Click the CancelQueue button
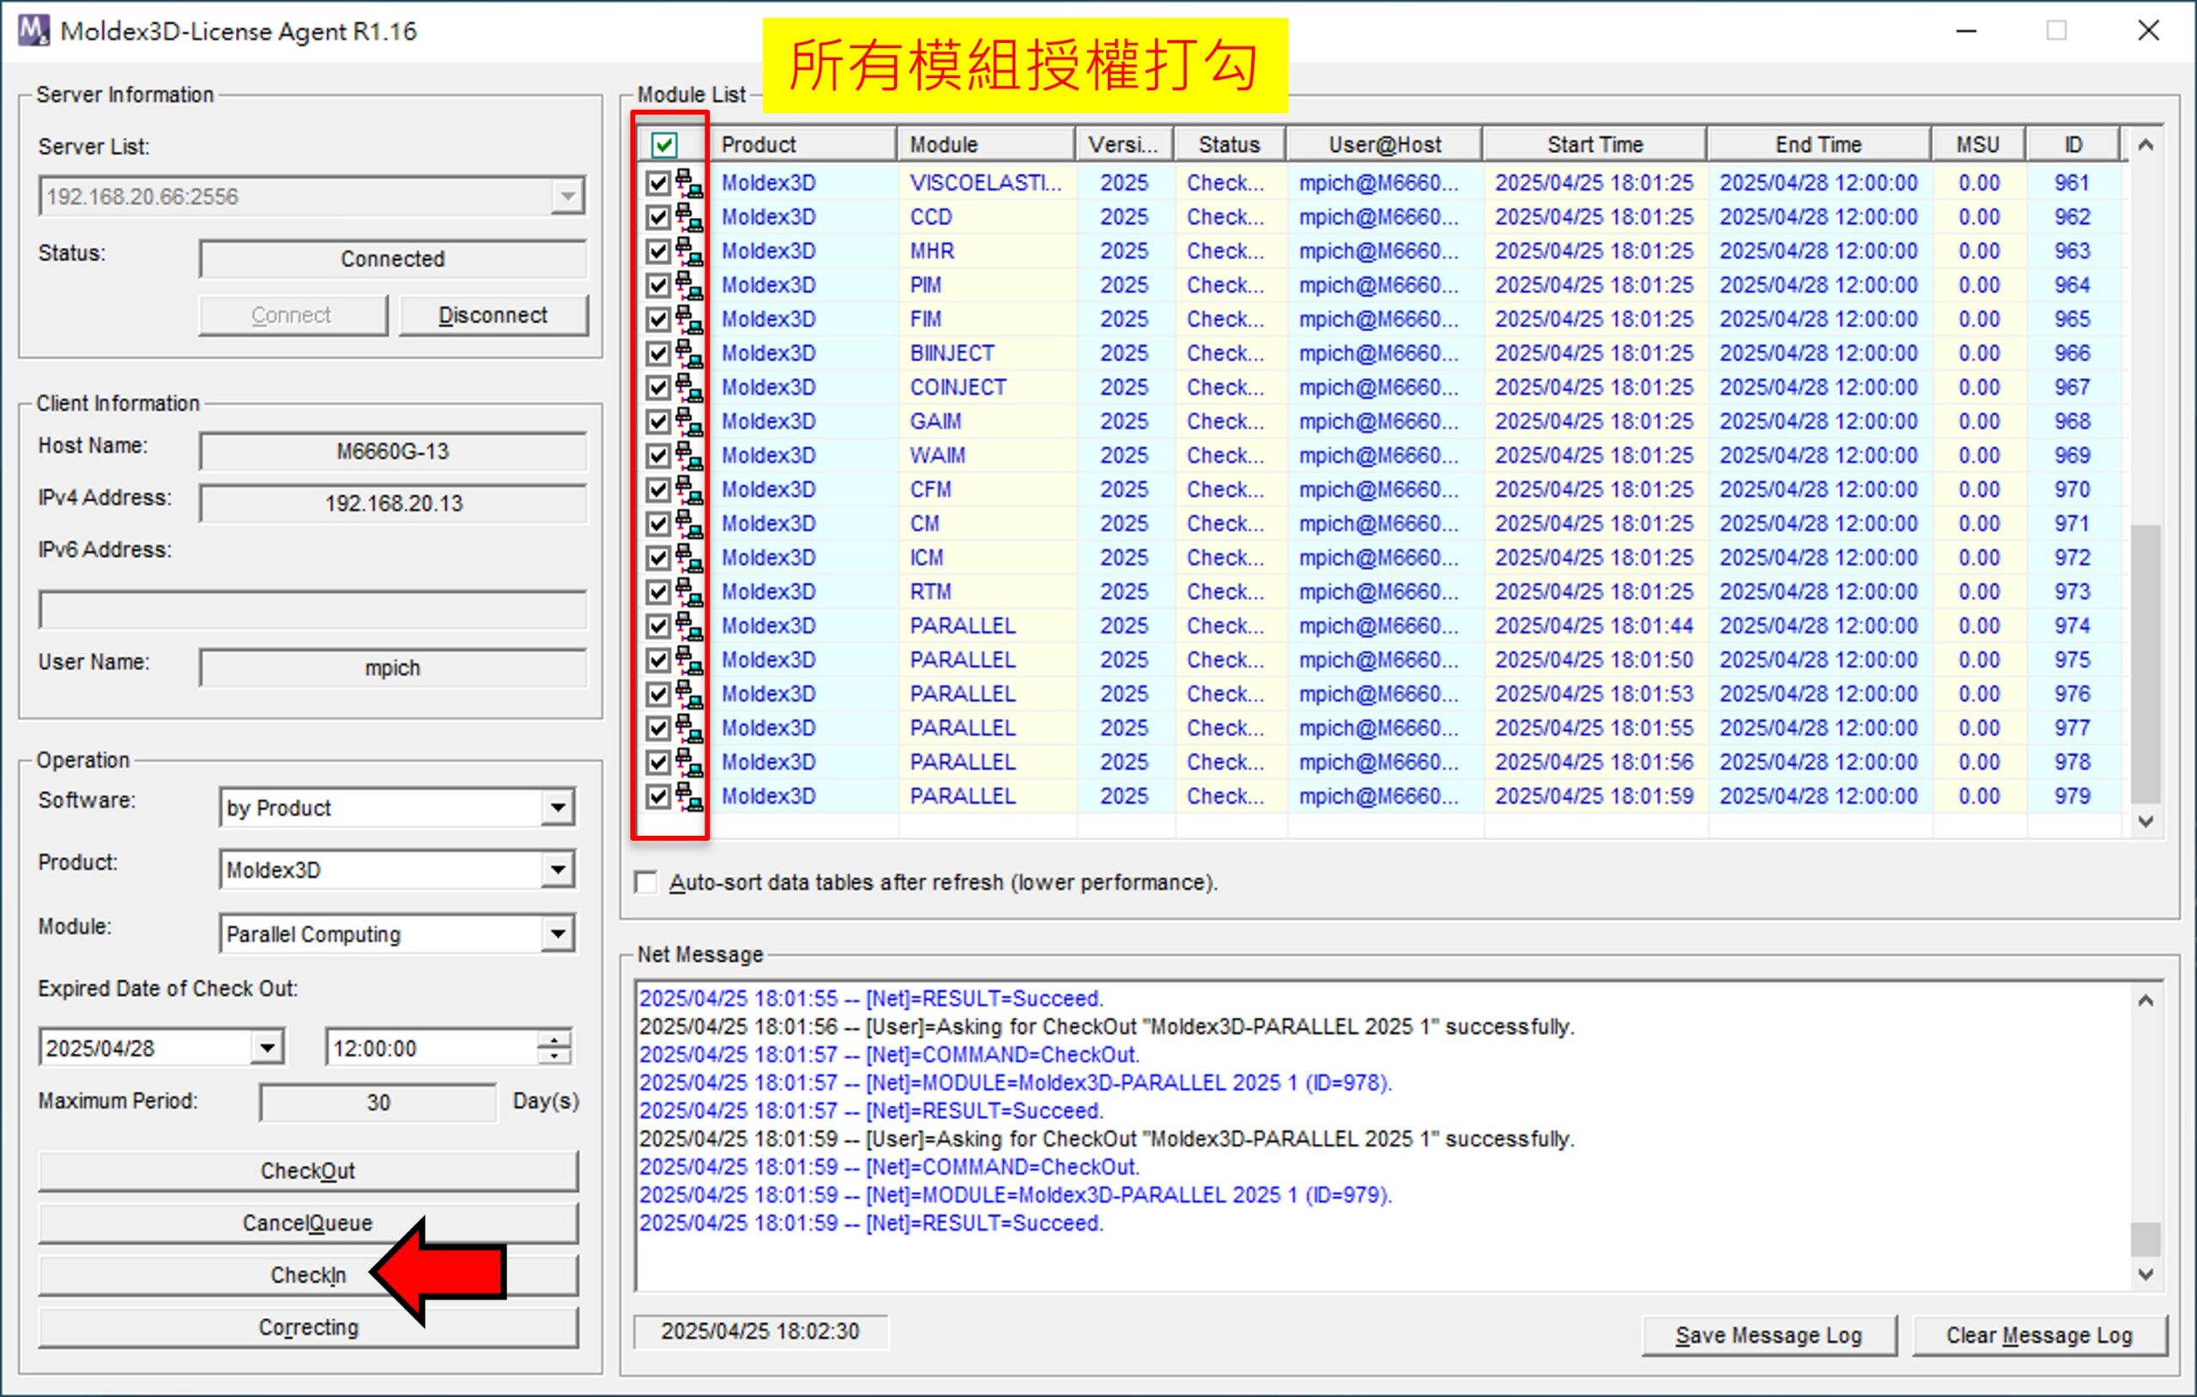The image size is (2197, 1397). click(x=308, y=1223)
